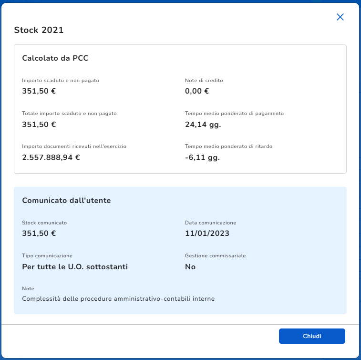Select the 11/01/2023 communication date
361x360 pixels.
207,233
